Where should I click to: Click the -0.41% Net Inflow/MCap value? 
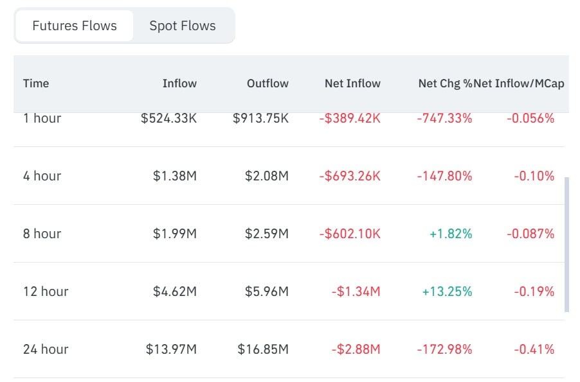point(534,349)
